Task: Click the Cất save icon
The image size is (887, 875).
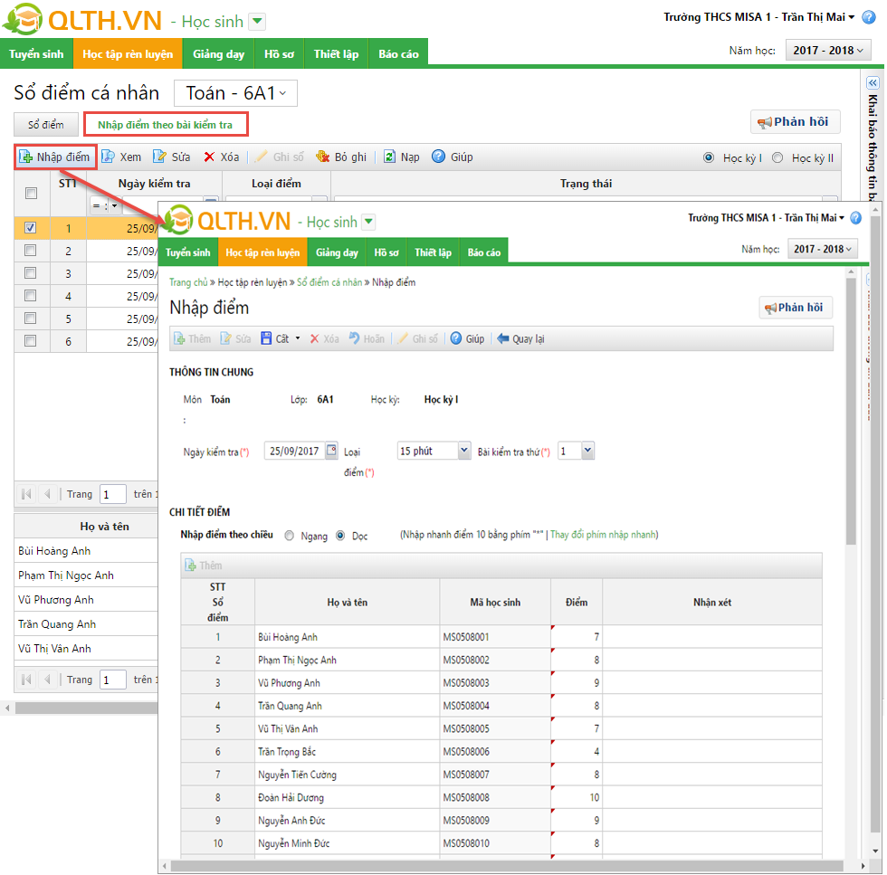Action: coord(266,338)
